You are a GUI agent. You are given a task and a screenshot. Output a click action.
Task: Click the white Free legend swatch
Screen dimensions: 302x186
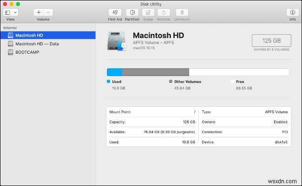[x=232, y=81]
